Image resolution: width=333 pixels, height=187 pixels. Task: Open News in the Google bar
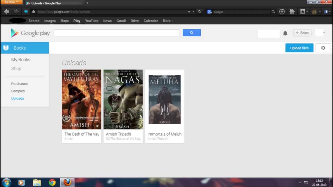tap(107, 21)
